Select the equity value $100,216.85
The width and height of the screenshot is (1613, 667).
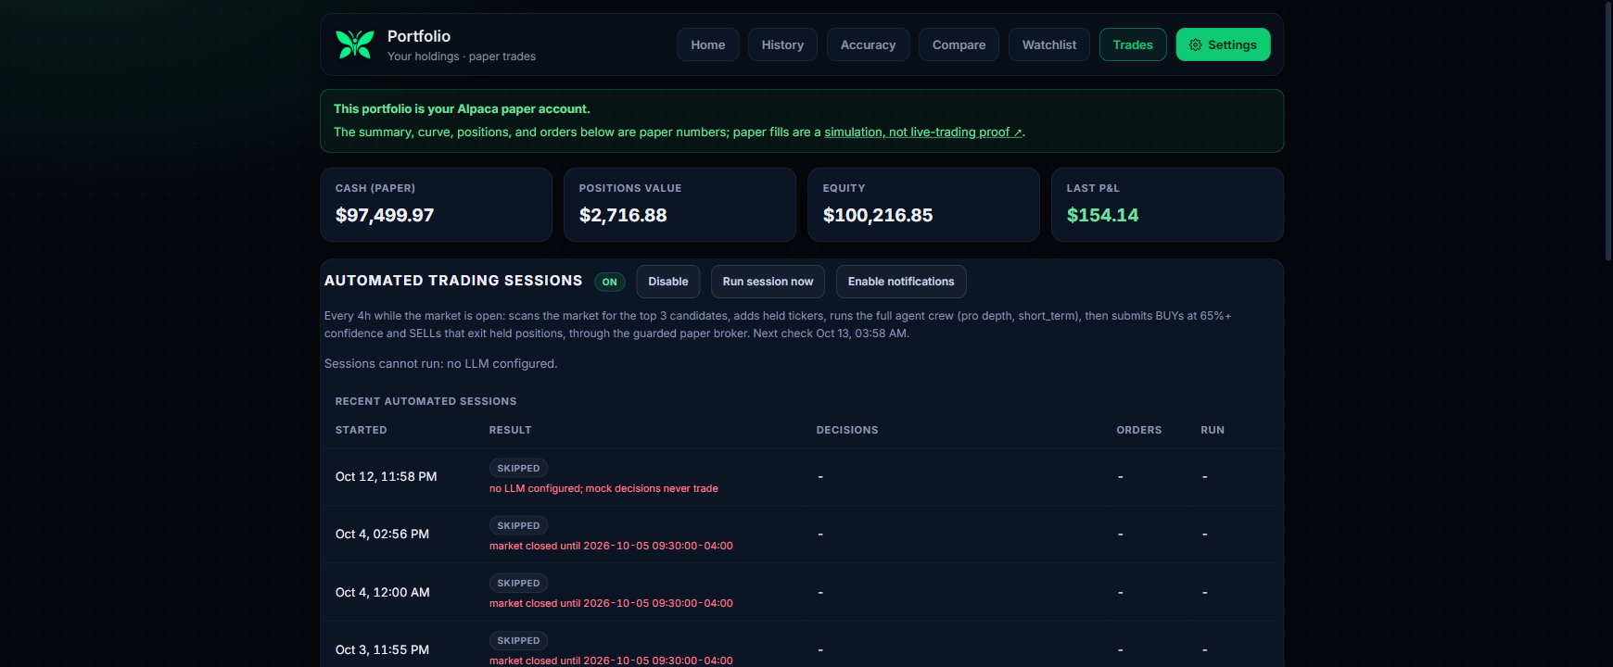878,215
